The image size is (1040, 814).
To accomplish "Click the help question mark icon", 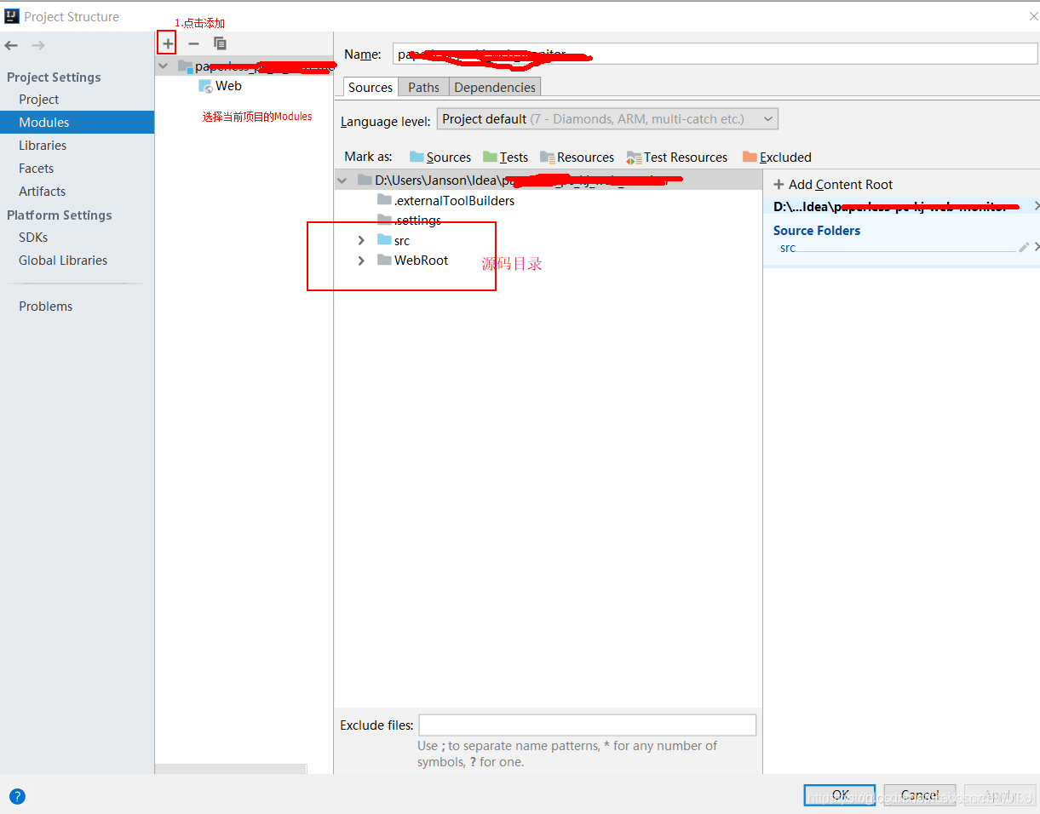I will (x=17, y=796).
